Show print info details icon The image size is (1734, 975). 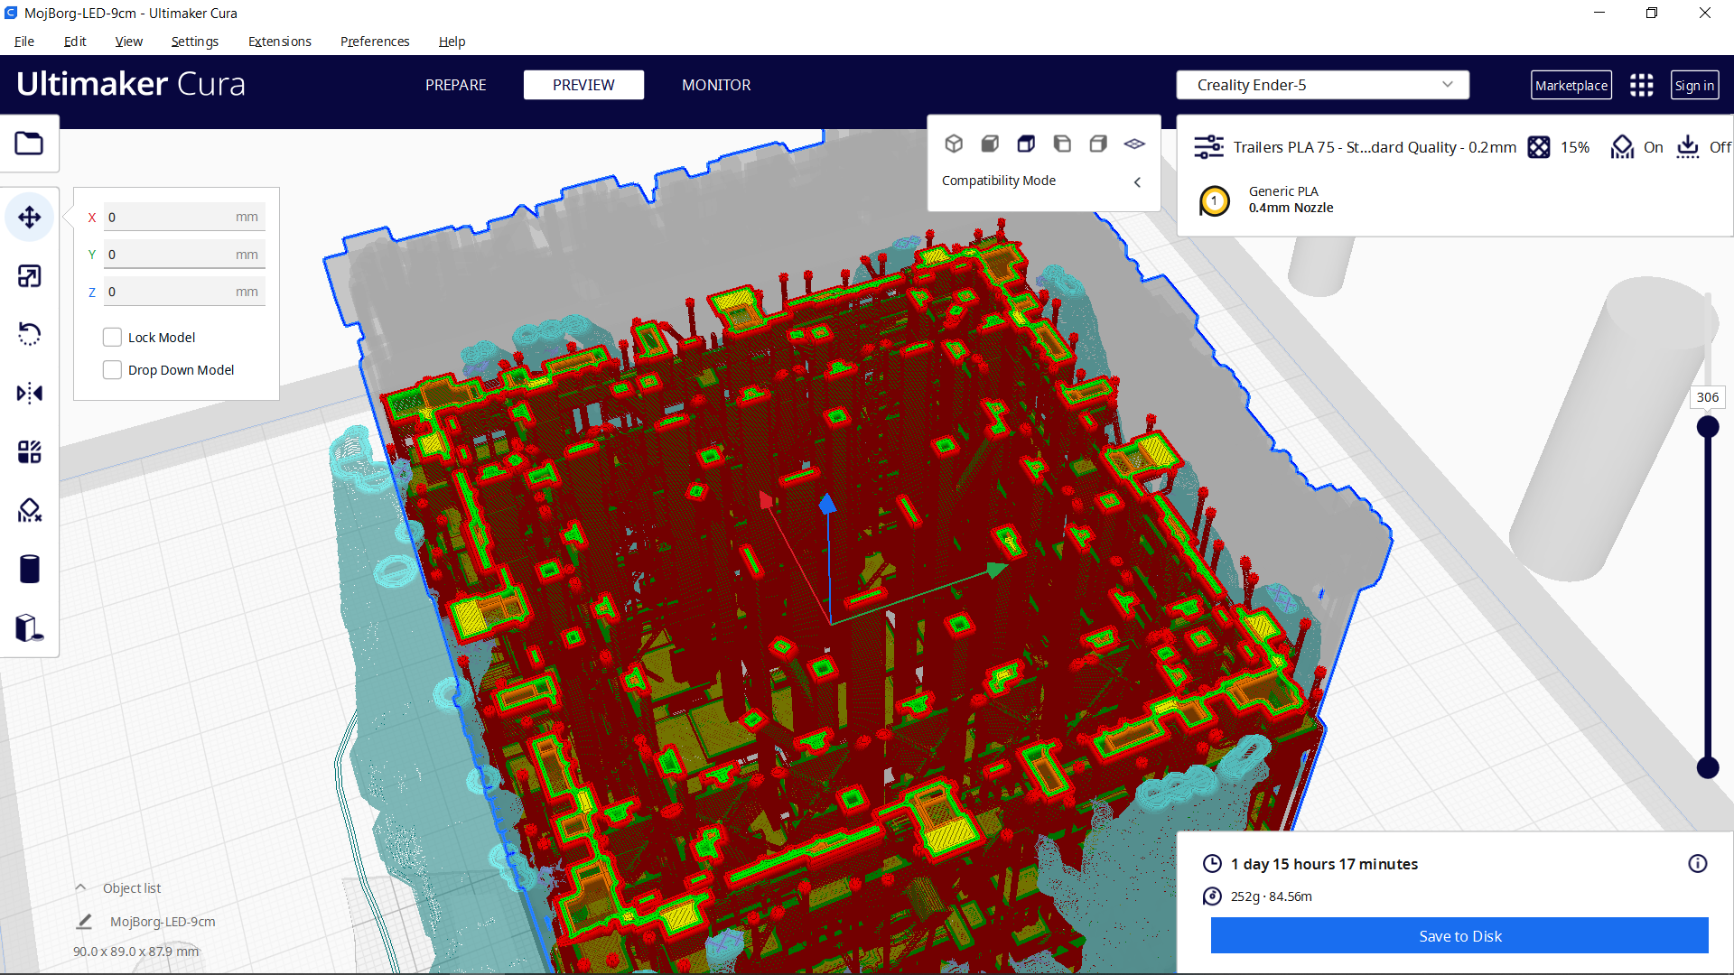coord(1697,864)
